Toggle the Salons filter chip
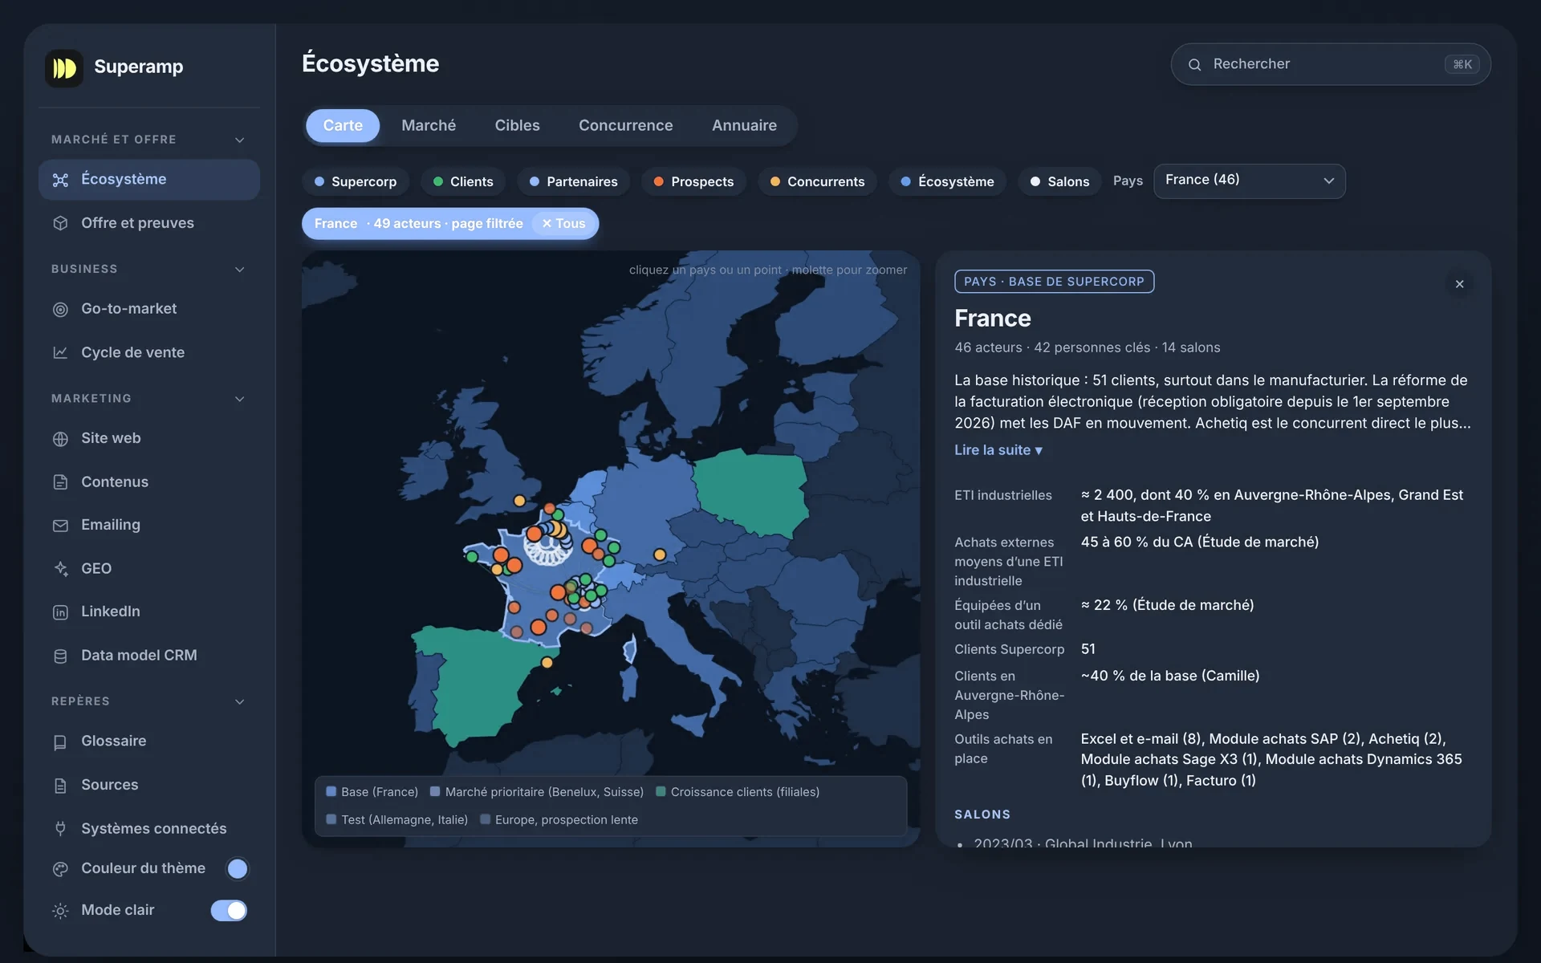The width and height of the screenshot is (1541, 963). point(1059,181)
